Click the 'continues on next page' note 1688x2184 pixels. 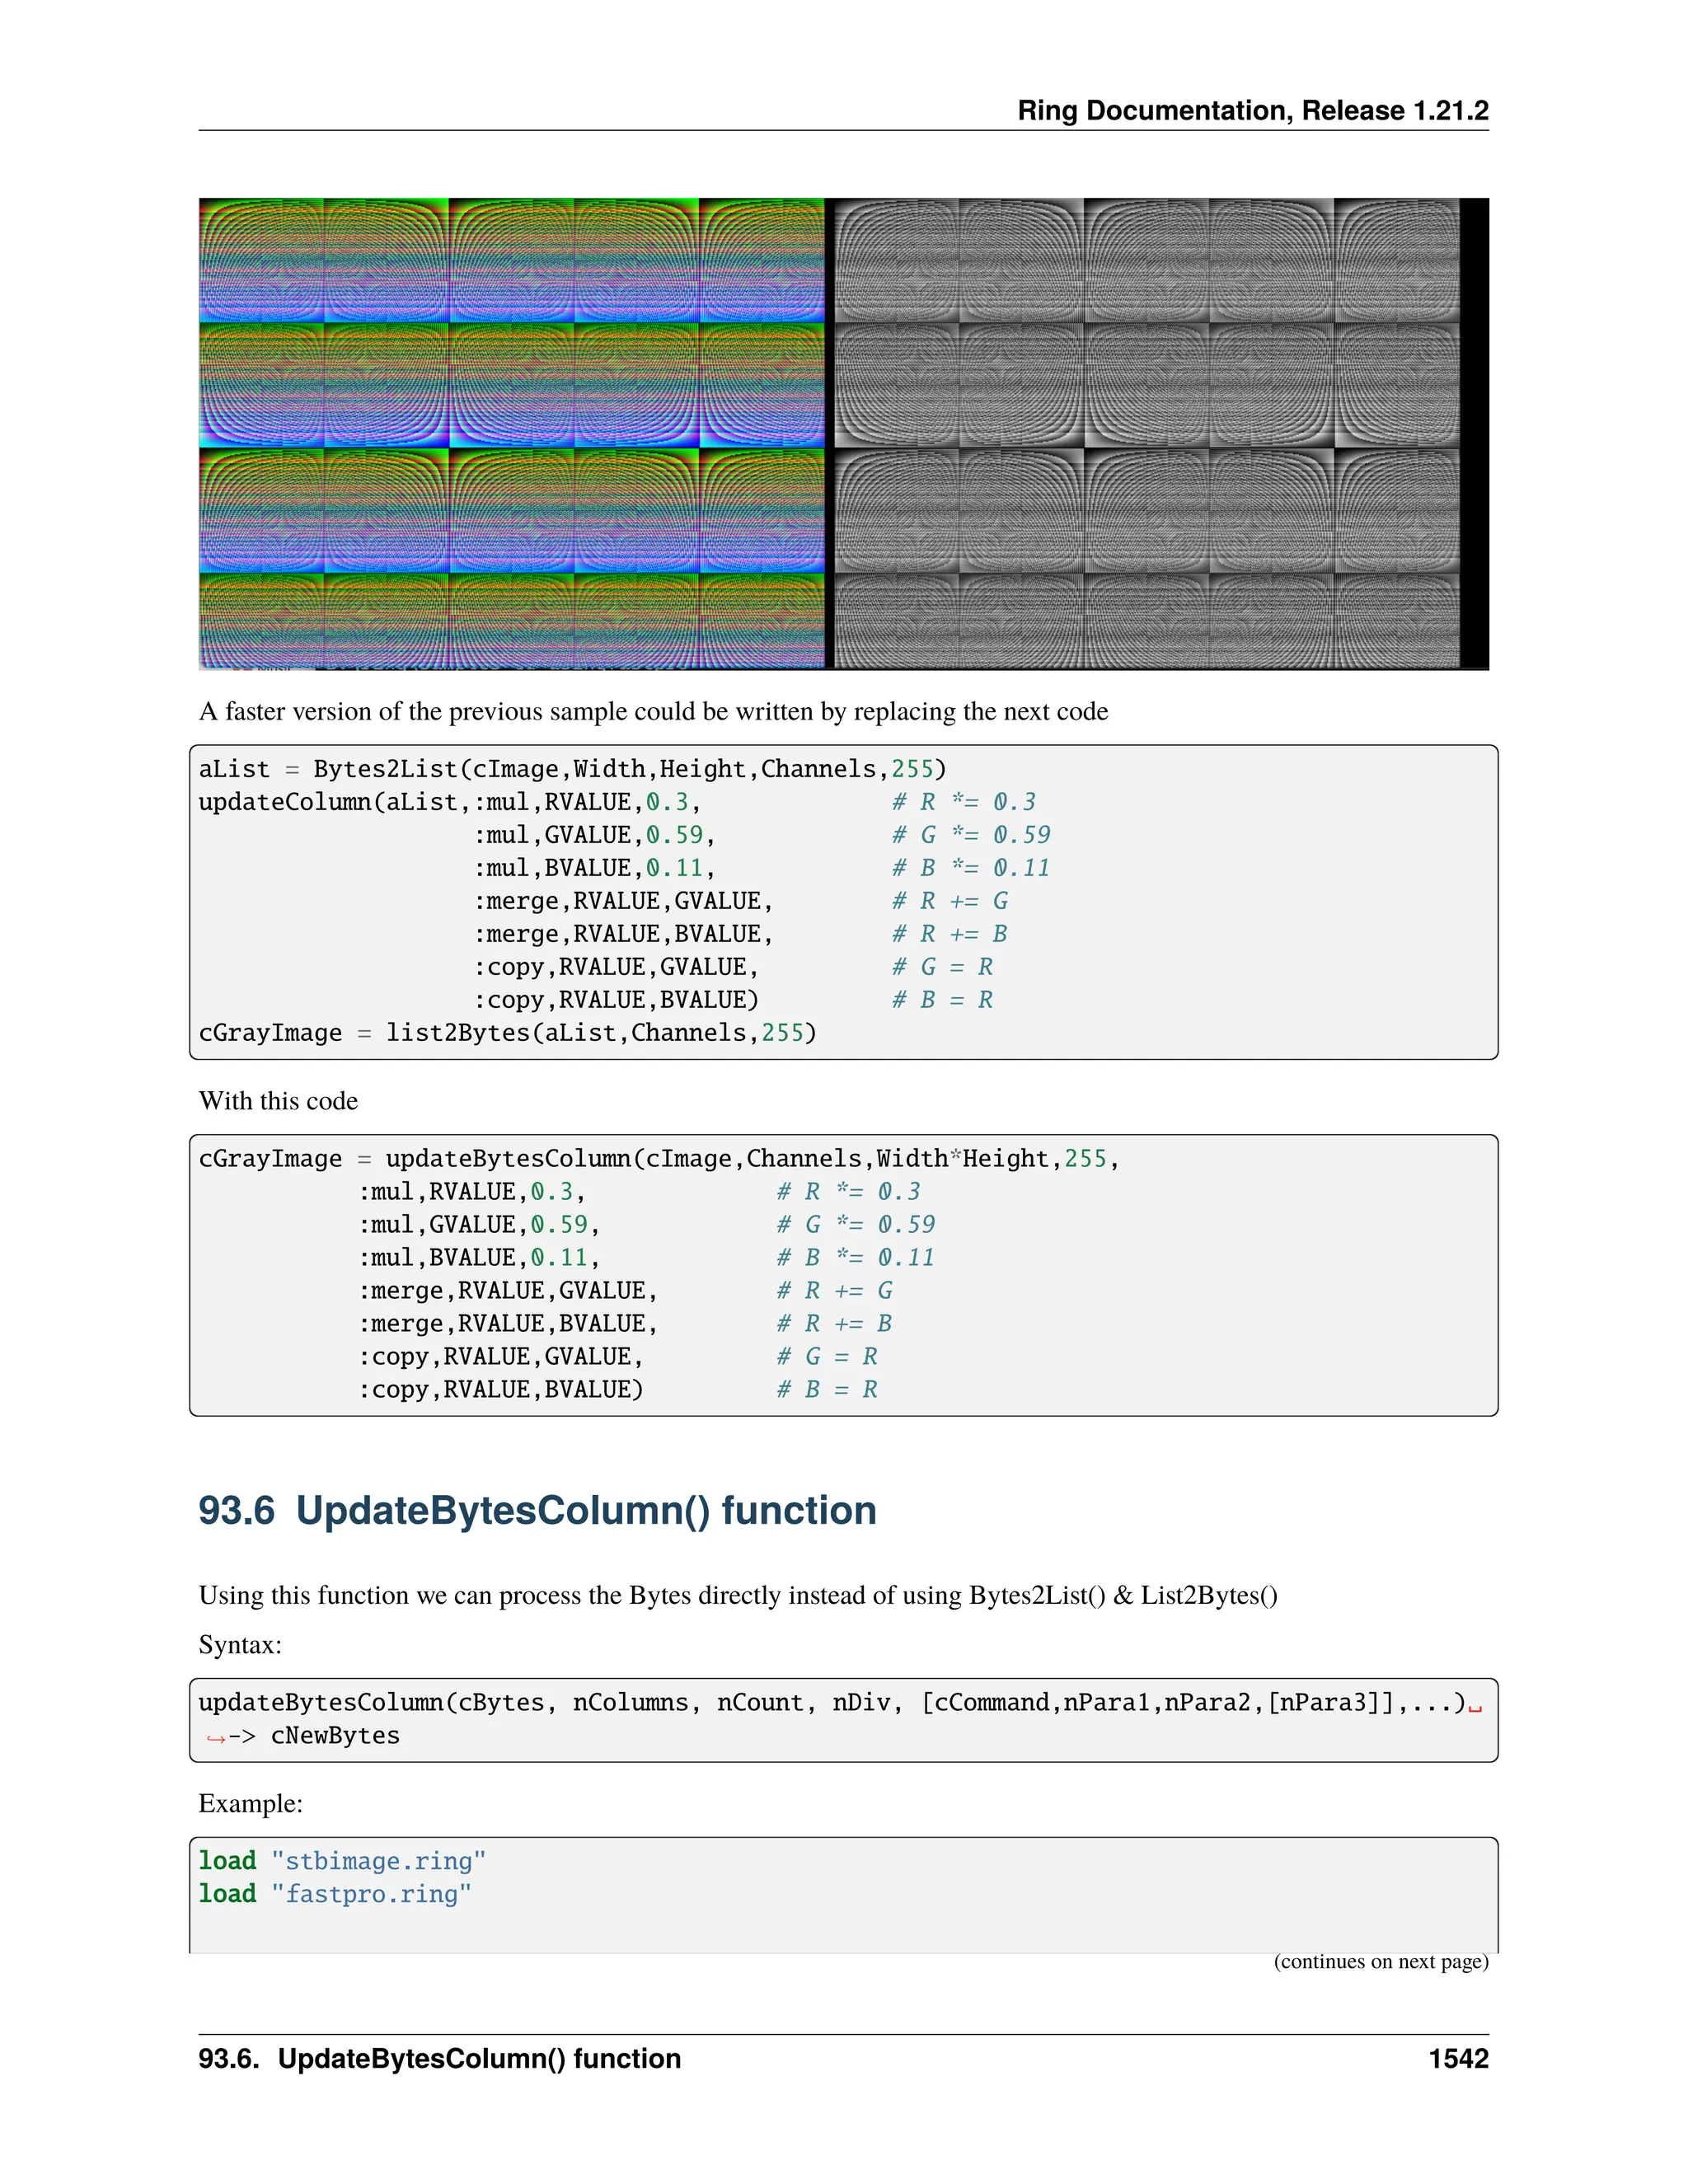[x=1380, y=1961]
